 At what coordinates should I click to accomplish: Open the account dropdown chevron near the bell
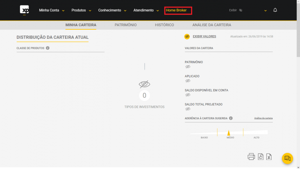pyautogui.click(x=265, y=11)
